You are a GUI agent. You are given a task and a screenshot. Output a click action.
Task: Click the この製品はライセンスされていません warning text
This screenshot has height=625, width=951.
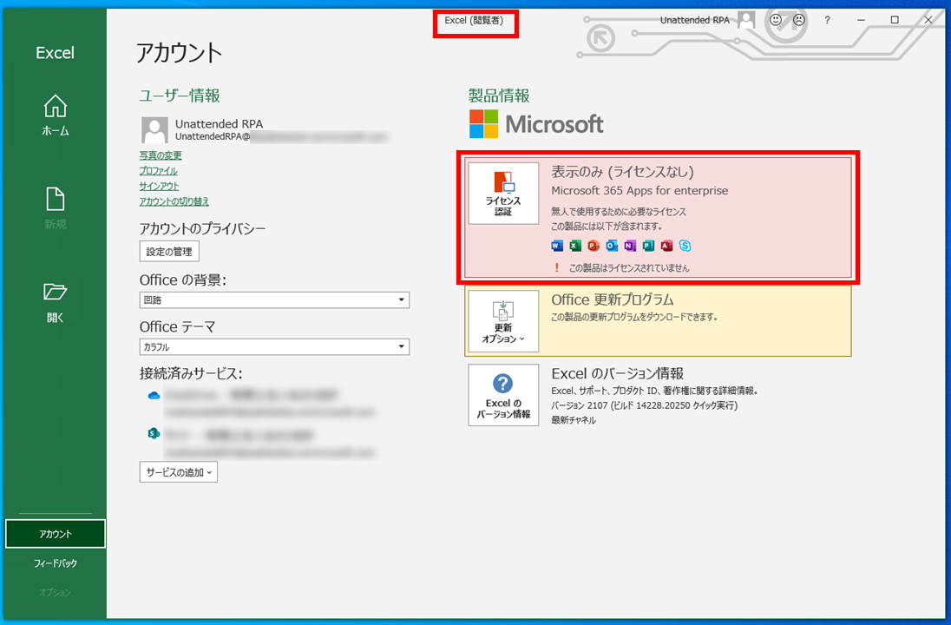tap(629, 267)
